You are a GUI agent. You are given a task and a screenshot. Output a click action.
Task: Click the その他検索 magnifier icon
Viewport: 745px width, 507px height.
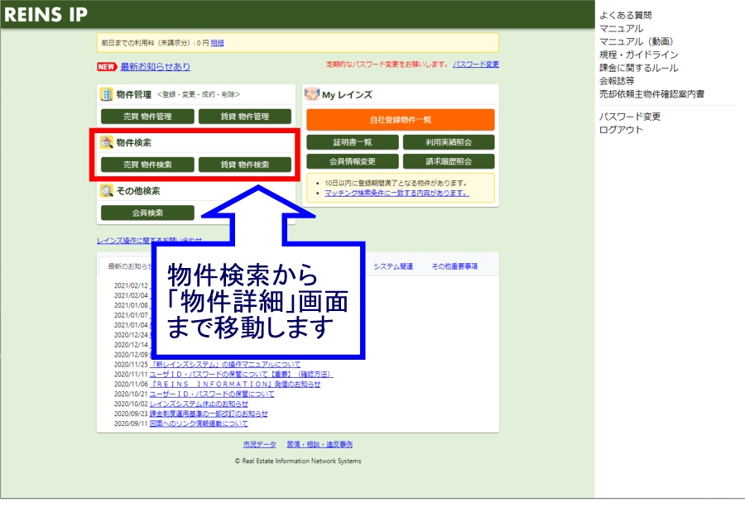point(106,191)
